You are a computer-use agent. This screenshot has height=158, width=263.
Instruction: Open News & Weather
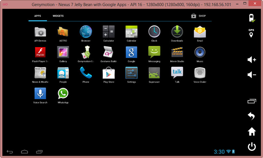click(40, 75)
